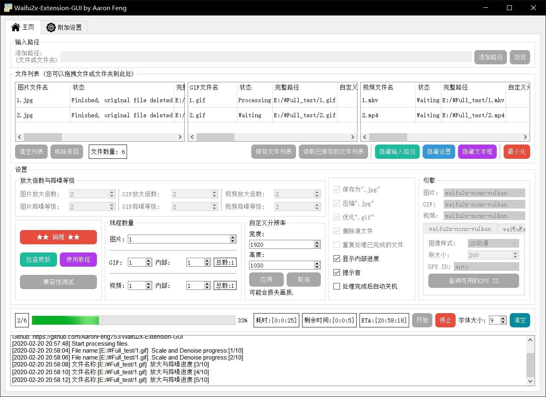Click the 字体大小 spin box
546x397 pixels.
point(498,320)
